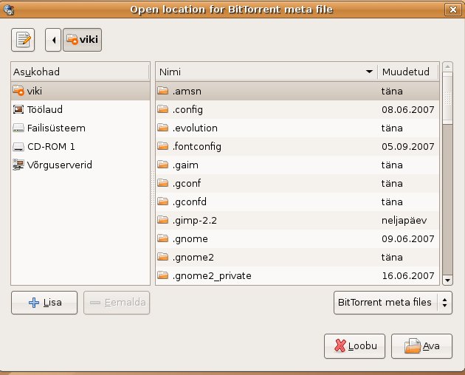
Task: Toggle the type-a-filename pencil button
Action: click(24, 40)
